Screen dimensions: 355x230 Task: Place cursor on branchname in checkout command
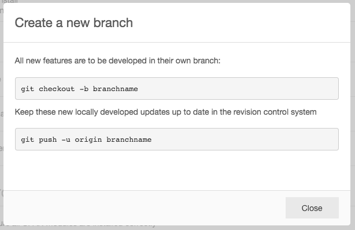(115, 89)
